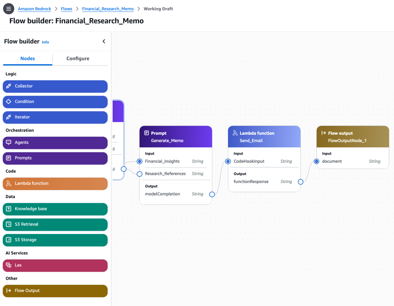This screenshot has height=306, width=394.
Task: Select the Knowledge base node button
Action: (55, 209)
